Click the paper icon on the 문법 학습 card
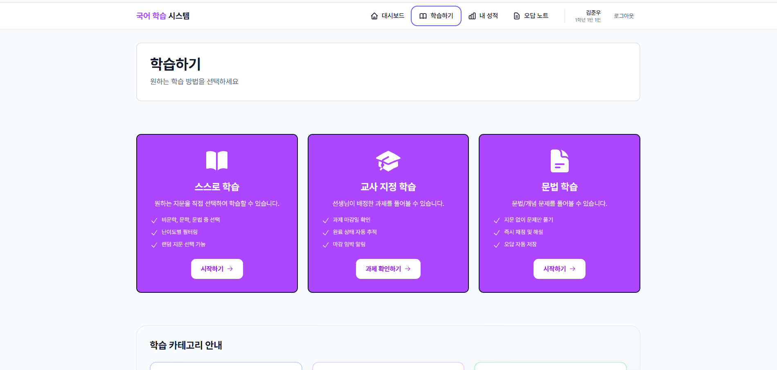This screenshot has height=370, width=777. (x=559, y=160)
